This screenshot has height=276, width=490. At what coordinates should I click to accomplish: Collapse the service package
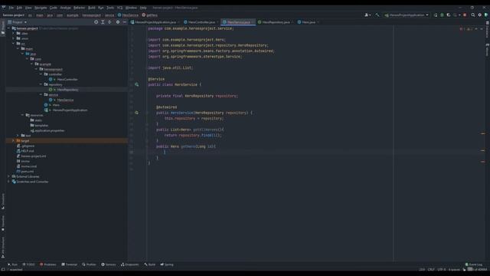pos(41,94)
